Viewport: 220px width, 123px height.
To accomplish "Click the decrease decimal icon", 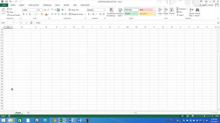I will click(103, 14).
